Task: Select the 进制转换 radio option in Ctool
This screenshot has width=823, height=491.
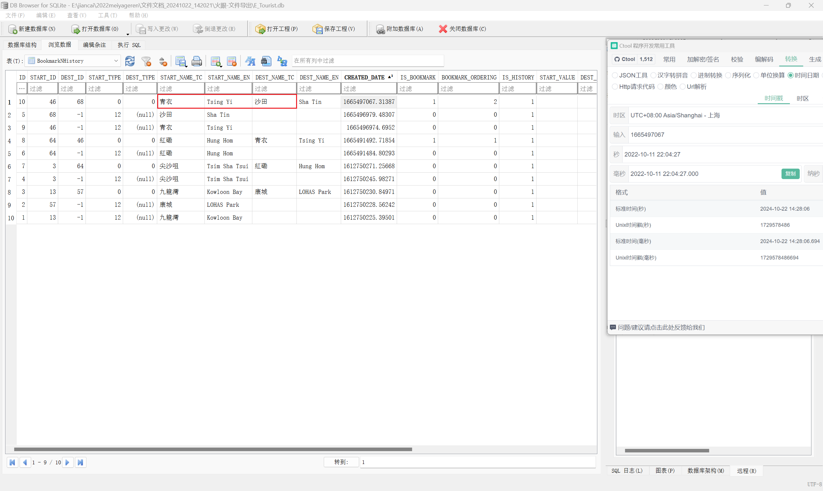Action: pyautogui.click(x=694, y=76)
